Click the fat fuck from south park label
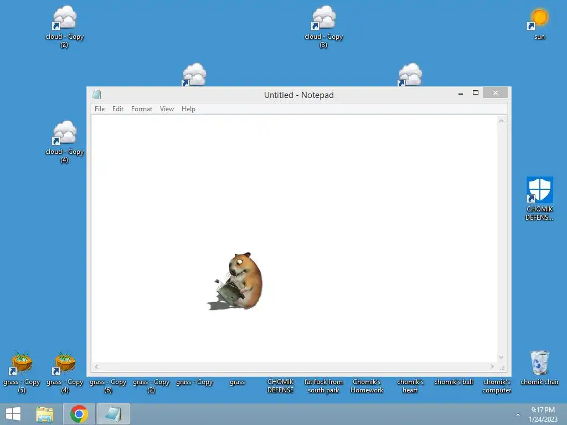 (323, 386)
